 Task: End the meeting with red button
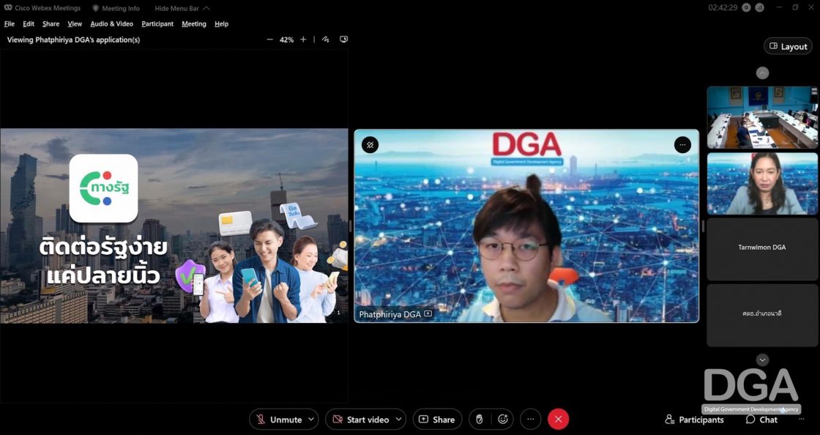[x=558, y=420]
